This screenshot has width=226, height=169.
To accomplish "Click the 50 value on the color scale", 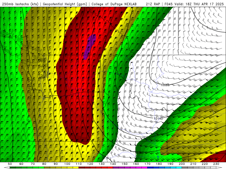I will click(10, 164).
